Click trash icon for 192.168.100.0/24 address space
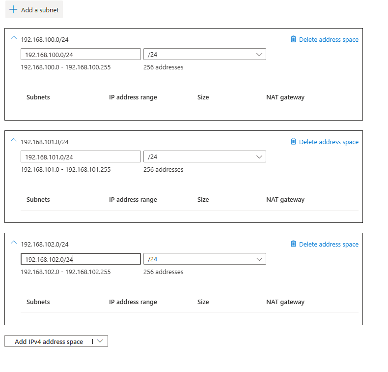Image resolution: width=388 pixels, height=372 pixels. pyautogui.click(x=293, y=39)
